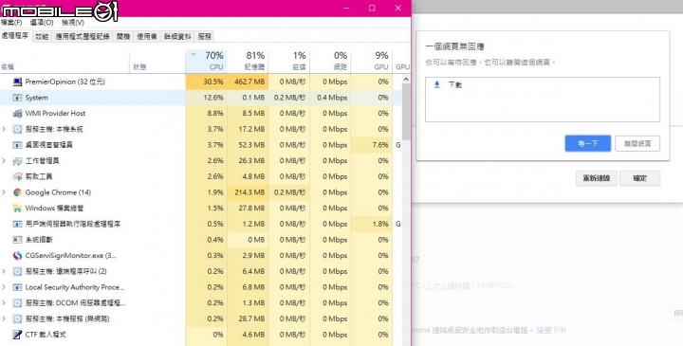Click the 系統插斷 process icon
The height and width of the screenshot is (346, 683).
click(x=17, y=240)
